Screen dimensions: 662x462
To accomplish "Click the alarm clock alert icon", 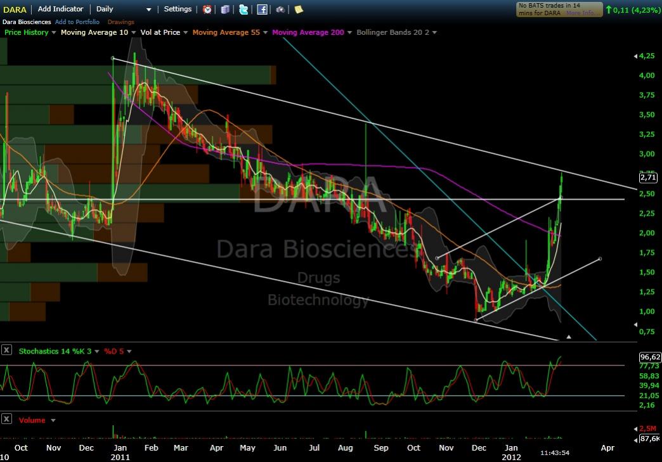I will [207, 10].
